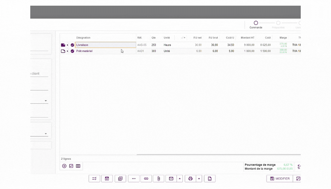Click the expand icon beside MODIFIER

click(298, 179)
